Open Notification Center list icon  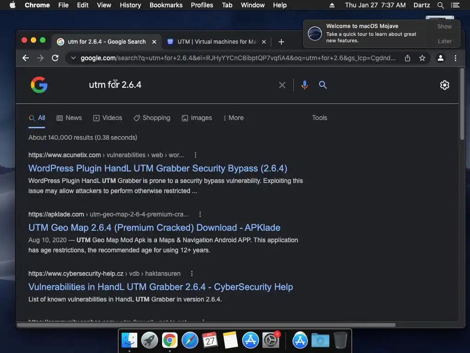[455, 5]
